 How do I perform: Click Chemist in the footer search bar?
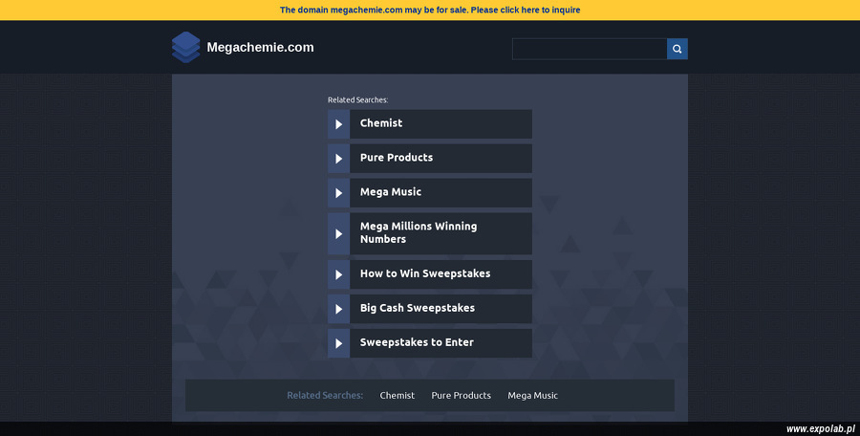[x=398, y=396]
